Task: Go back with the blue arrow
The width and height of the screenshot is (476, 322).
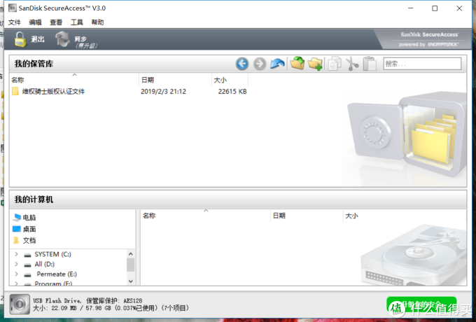Action: [x=242, y=64]
